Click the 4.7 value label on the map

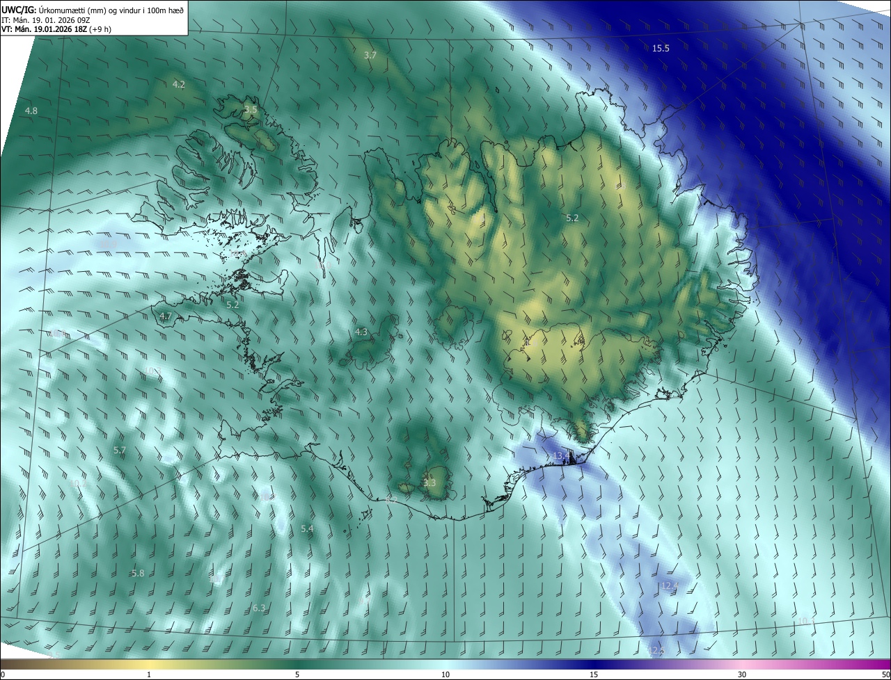coord(165,316)
